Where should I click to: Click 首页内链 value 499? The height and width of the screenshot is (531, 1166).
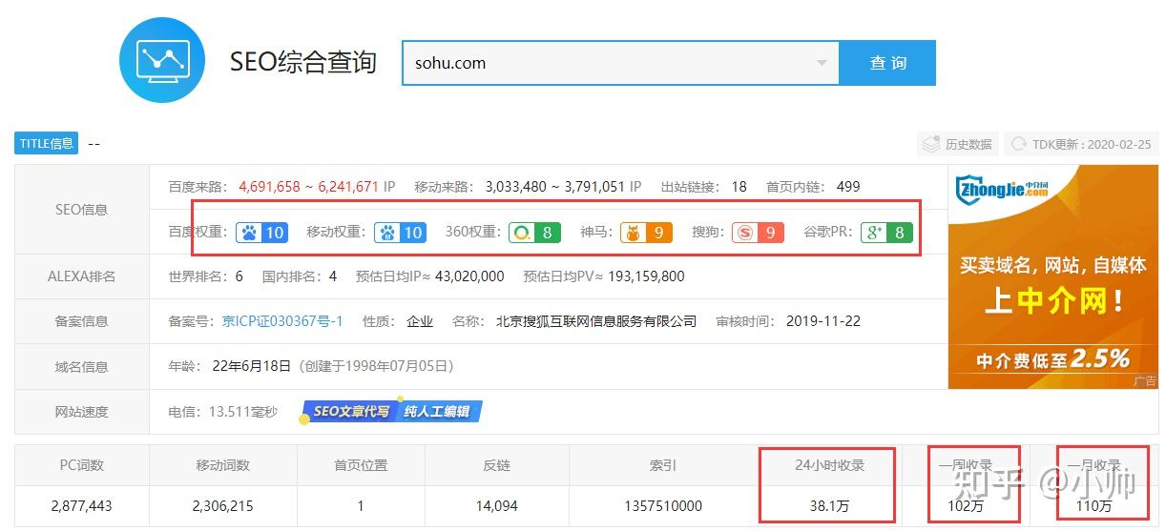coord(847,187)
